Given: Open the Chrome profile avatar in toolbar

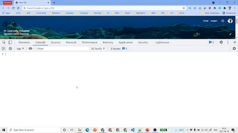Looking at the screenshot, I should (230, 8).
